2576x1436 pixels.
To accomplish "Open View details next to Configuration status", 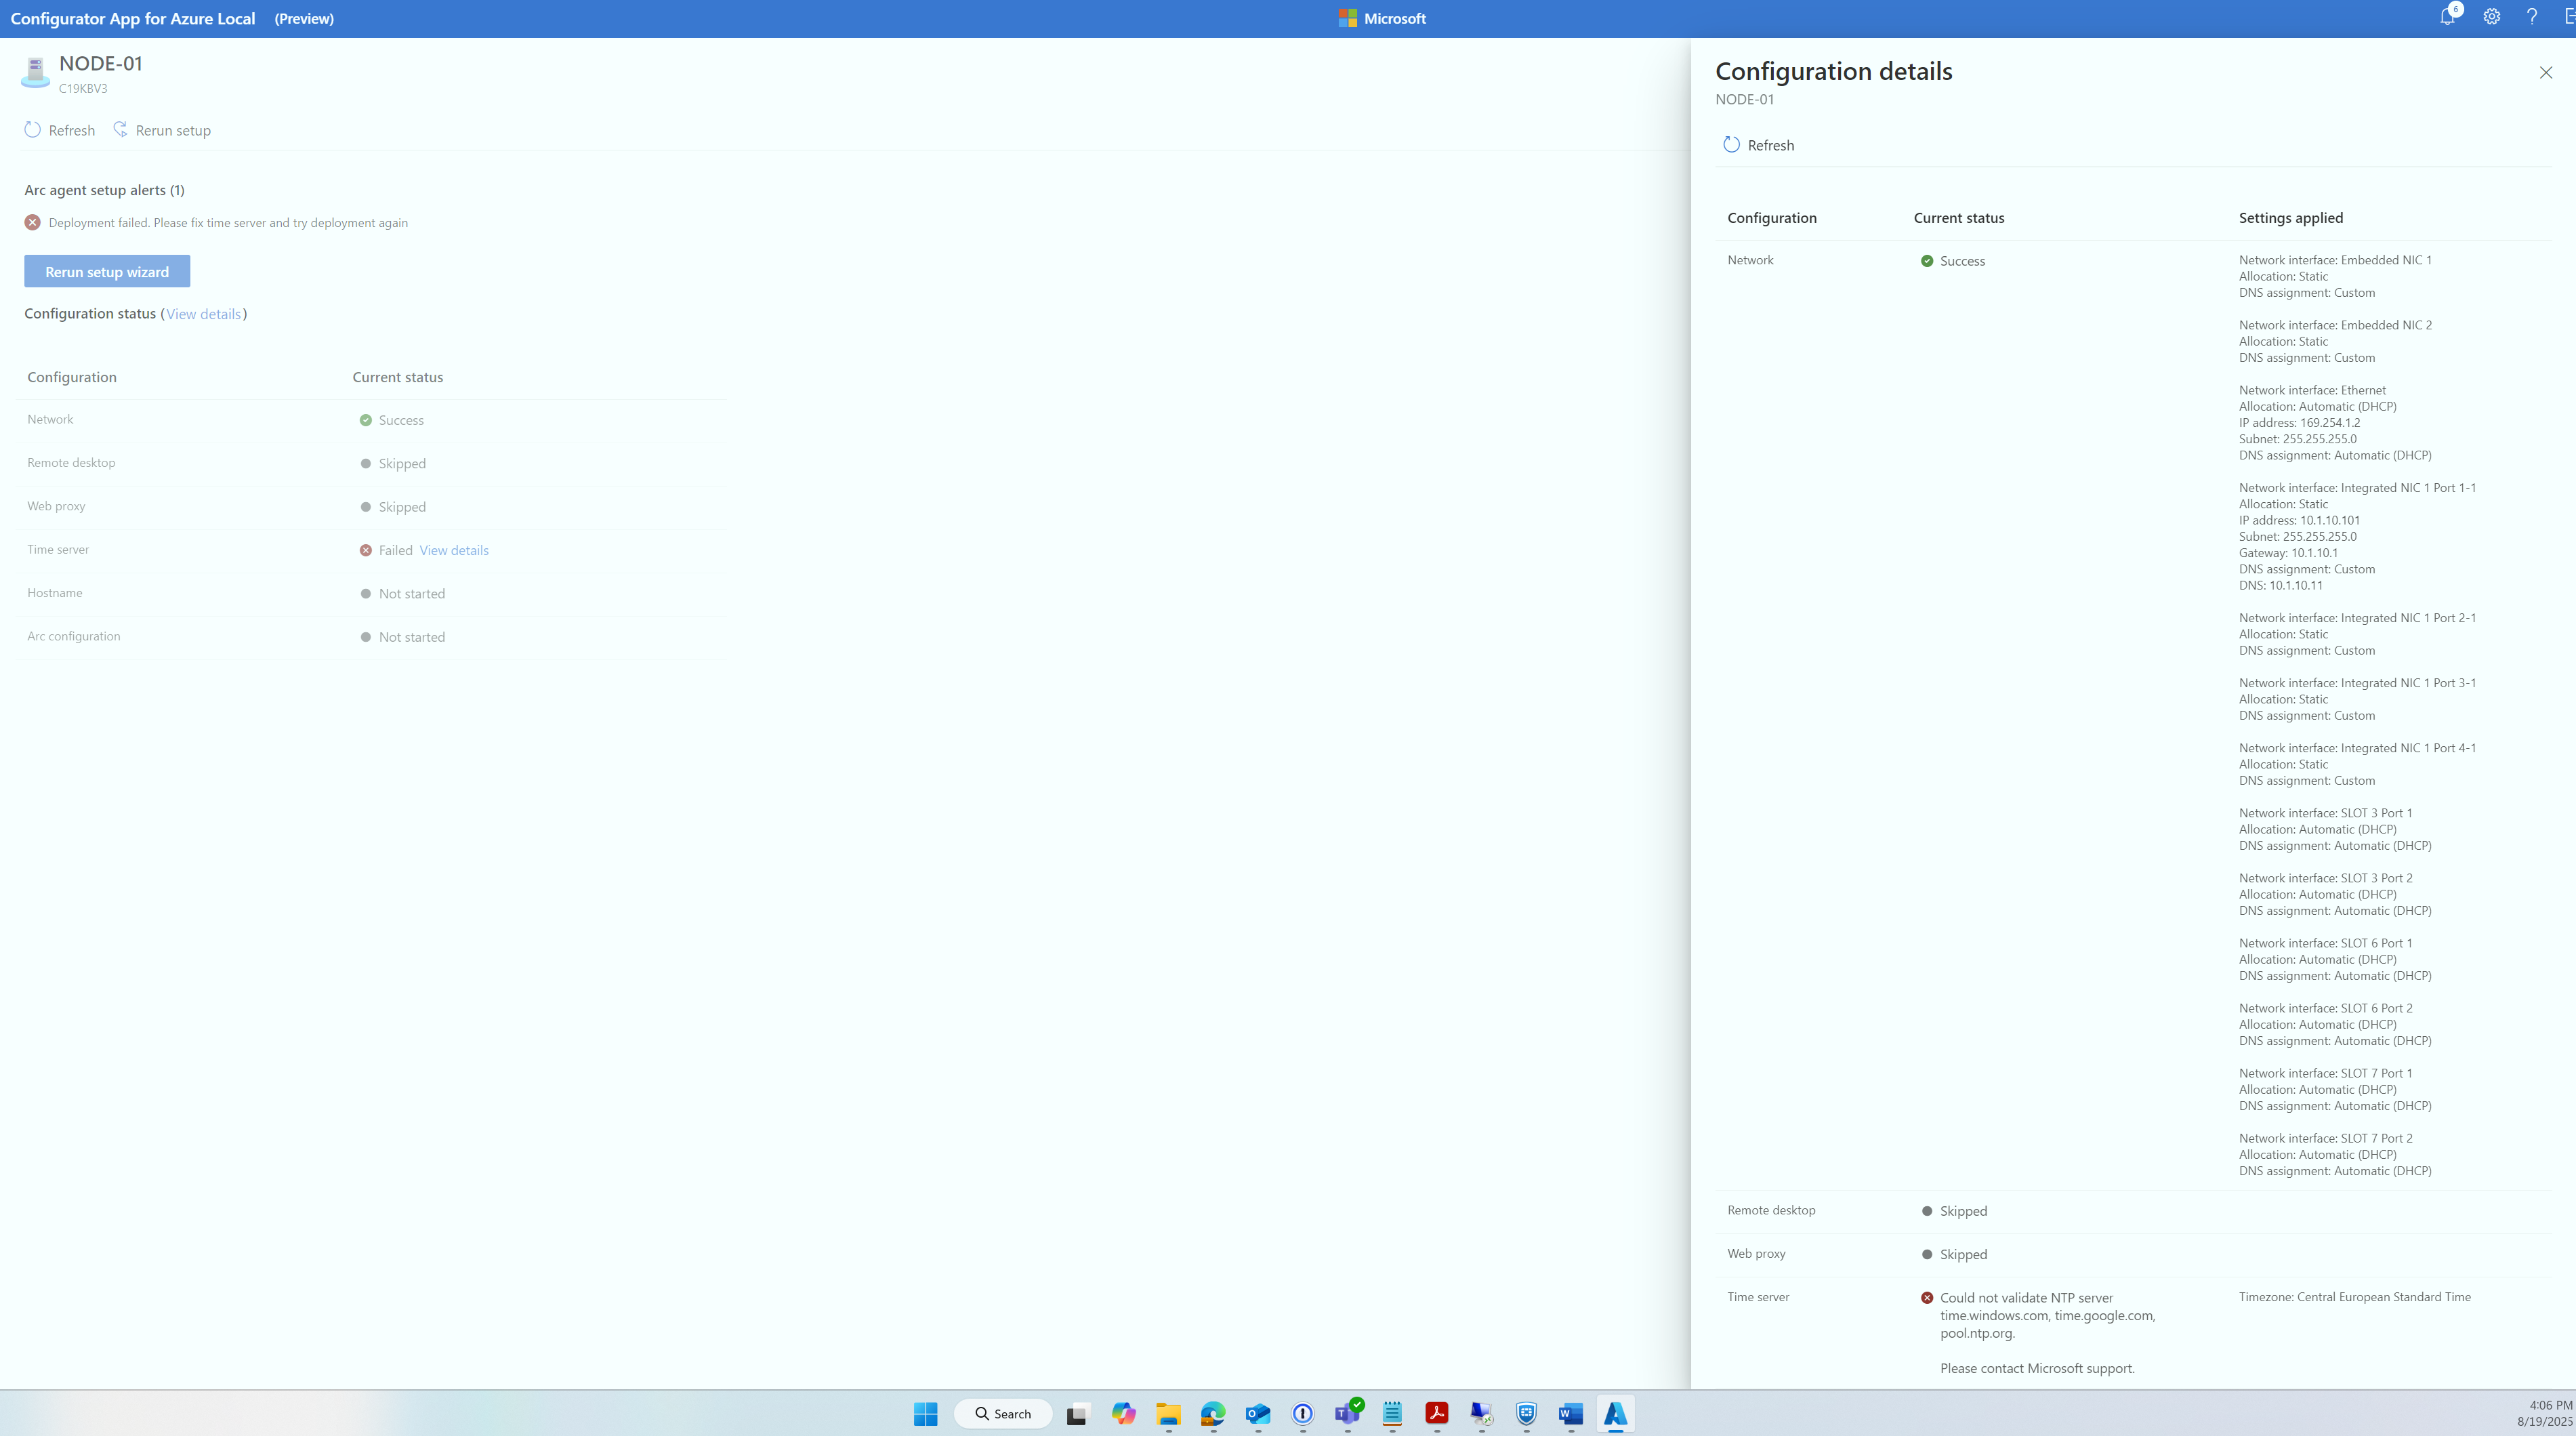I will click(203, 314).
